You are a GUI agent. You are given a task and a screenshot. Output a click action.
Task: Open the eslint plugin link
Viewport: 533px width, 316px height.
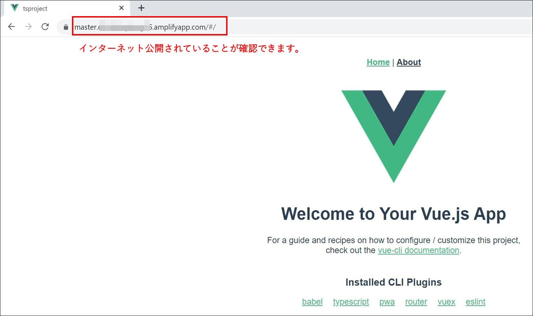[x=475, y=302]
